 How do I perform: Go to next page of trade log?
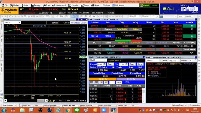(101, 82)
